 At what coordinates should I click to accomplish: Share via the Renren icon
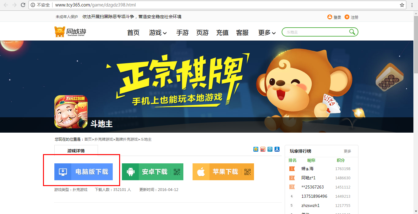(x=277, y=149)
